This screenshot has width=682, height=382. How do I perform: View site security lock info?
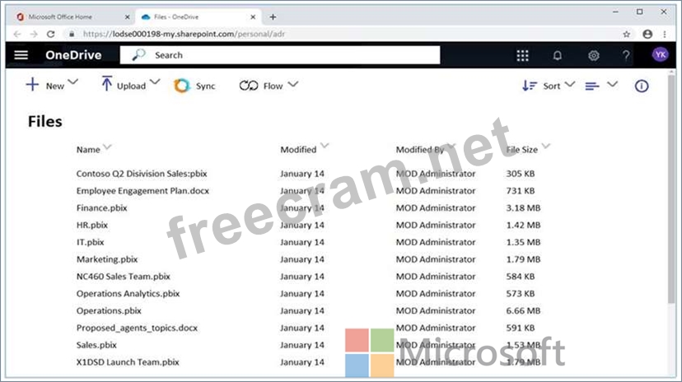72,34
